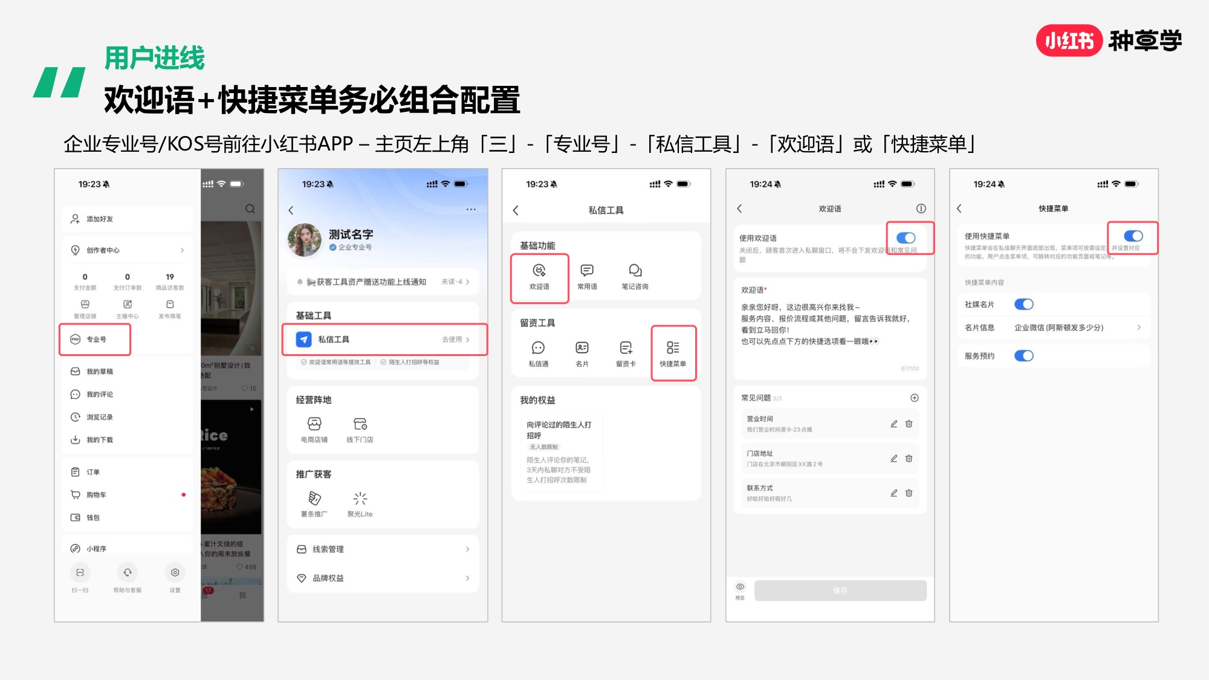Edit the 欢迎语 message text field
This screenshot has height=680, width=1209.
(829, 329)
